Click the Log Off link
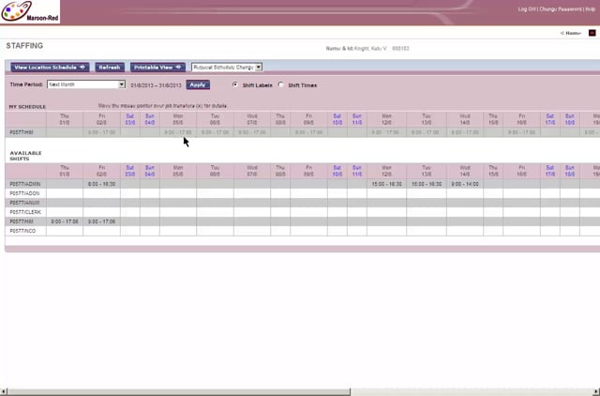The width and height of the screenshot is (600, 396). click(x=528, y=8)
